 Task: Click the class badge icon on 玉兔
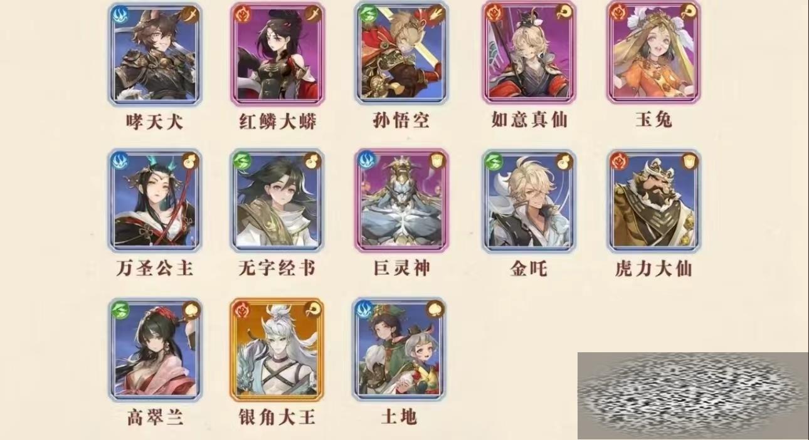(x=689, y=14)
